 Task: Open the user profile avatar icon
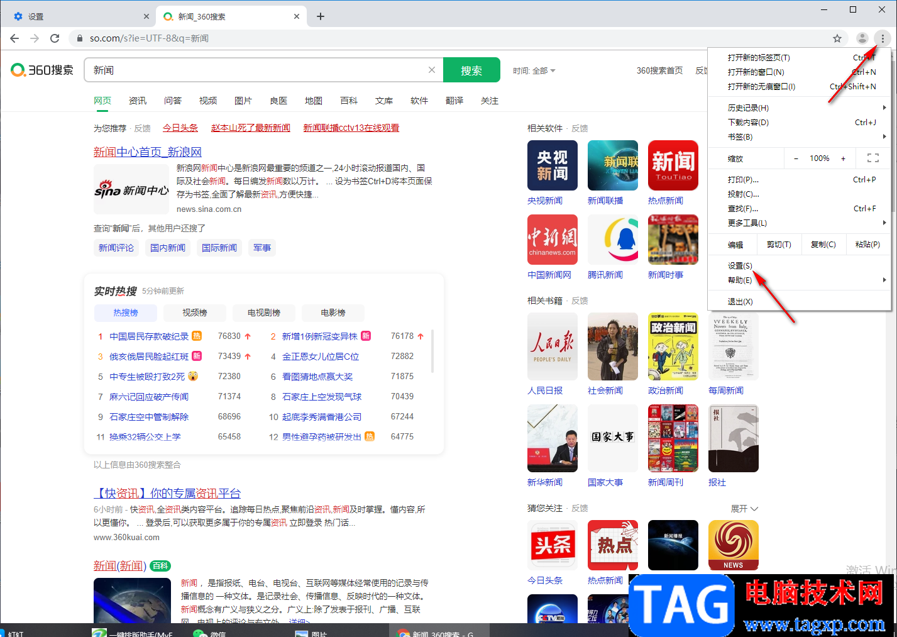862,38
